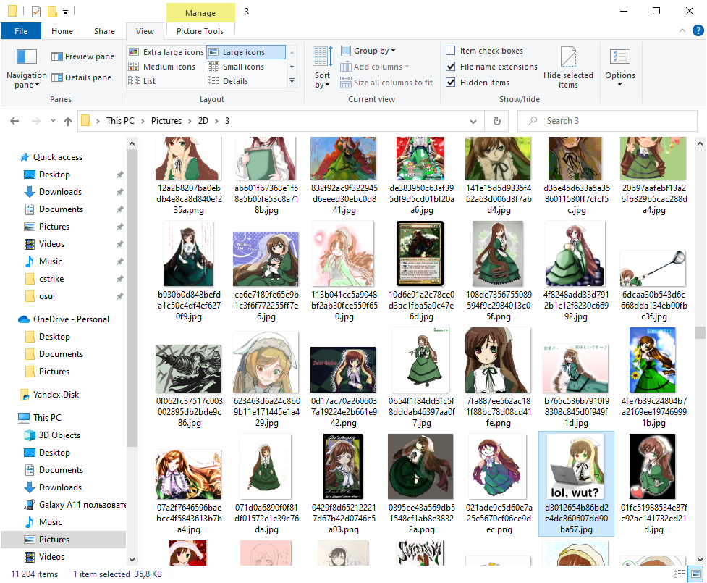Open the File menu tab
Image resolution: width=707 pixels, height=583 pixels.
tap(21, 31)
